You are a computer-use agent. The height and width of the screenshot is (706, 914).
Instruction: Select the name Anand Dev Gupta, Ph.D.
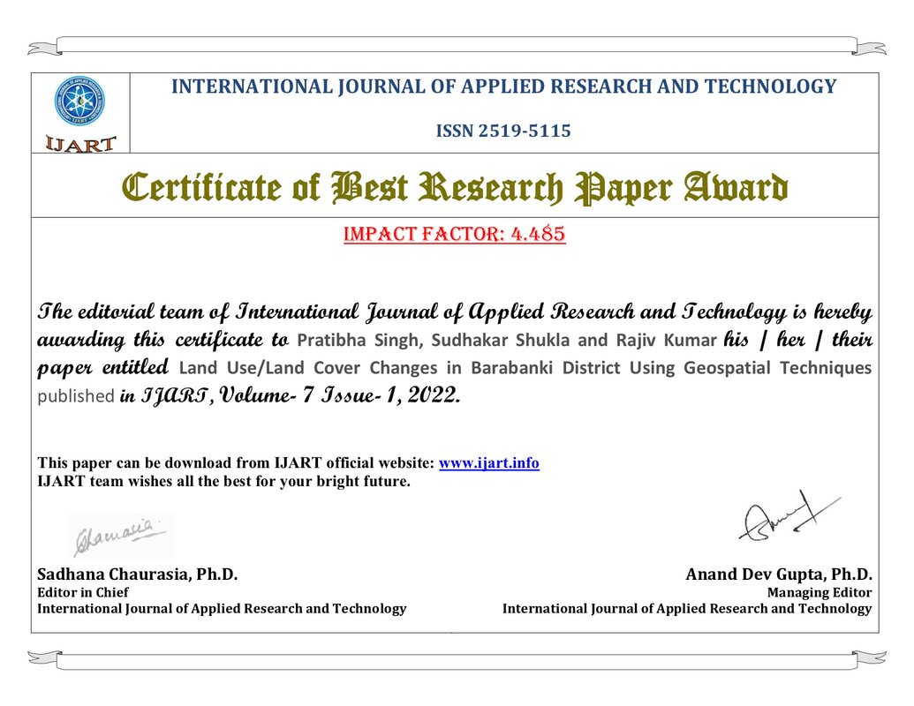coord(779,575)
